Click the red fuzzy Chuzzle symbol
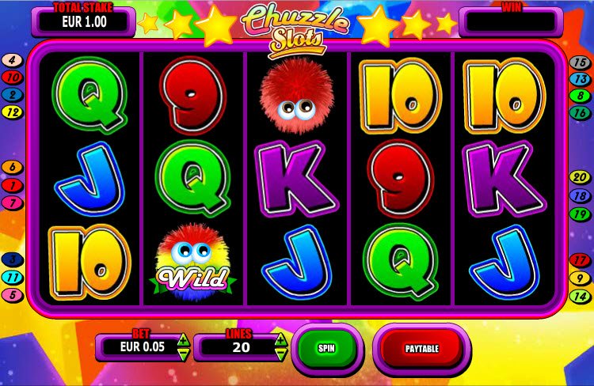The height and width of the screenshot is (386, 594). click(297, 95)
